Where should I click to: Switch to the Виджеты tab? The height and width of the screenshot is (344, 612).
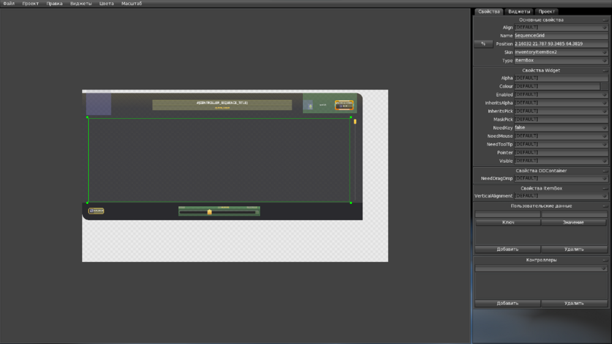tap(519, 12)
